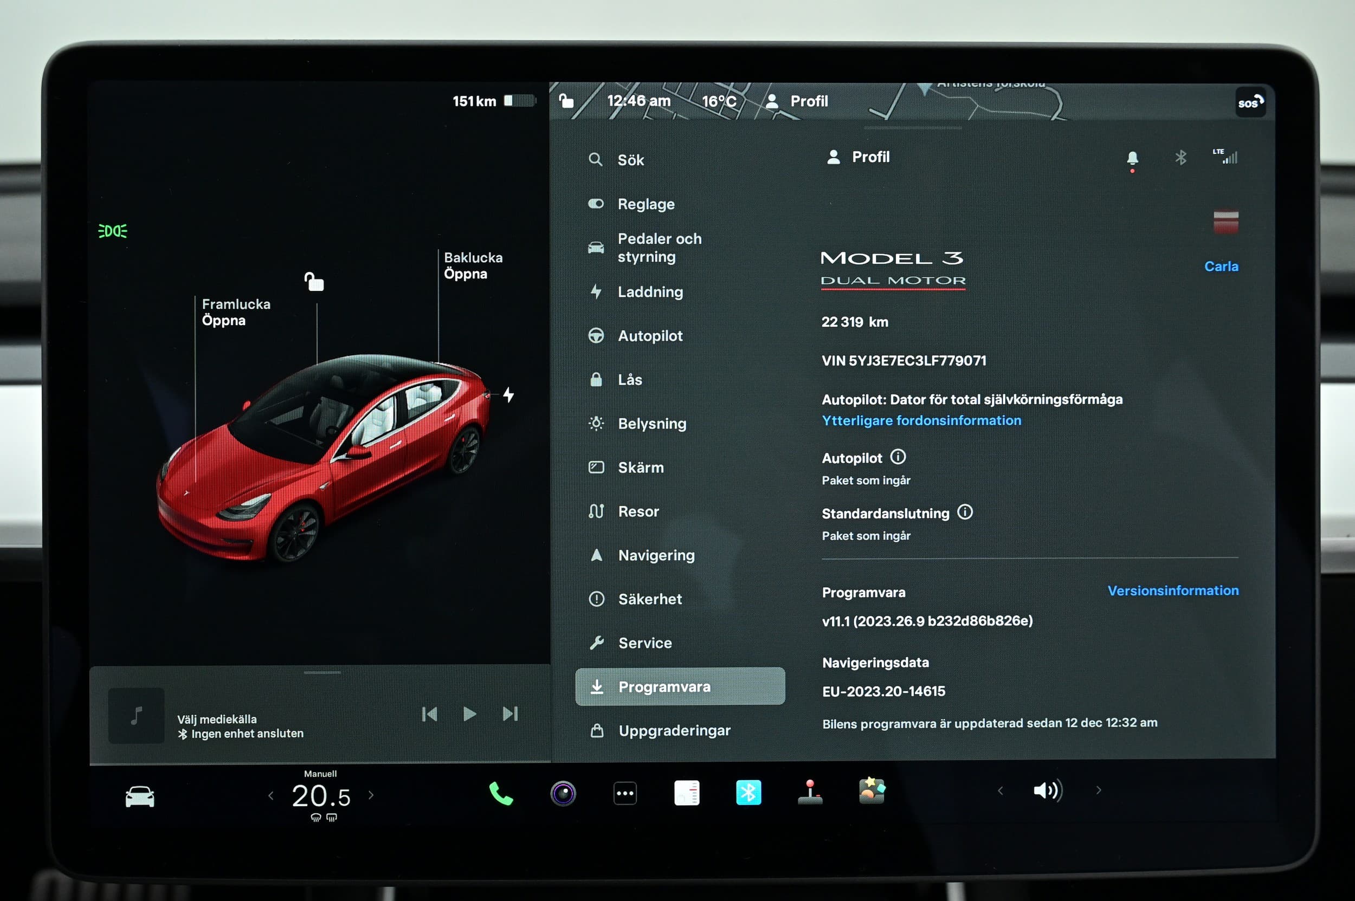Tap the music note album thumbnail
The height and width of the screenshot is (901, 1355).
pyautogui.click(x=136, y=715)
